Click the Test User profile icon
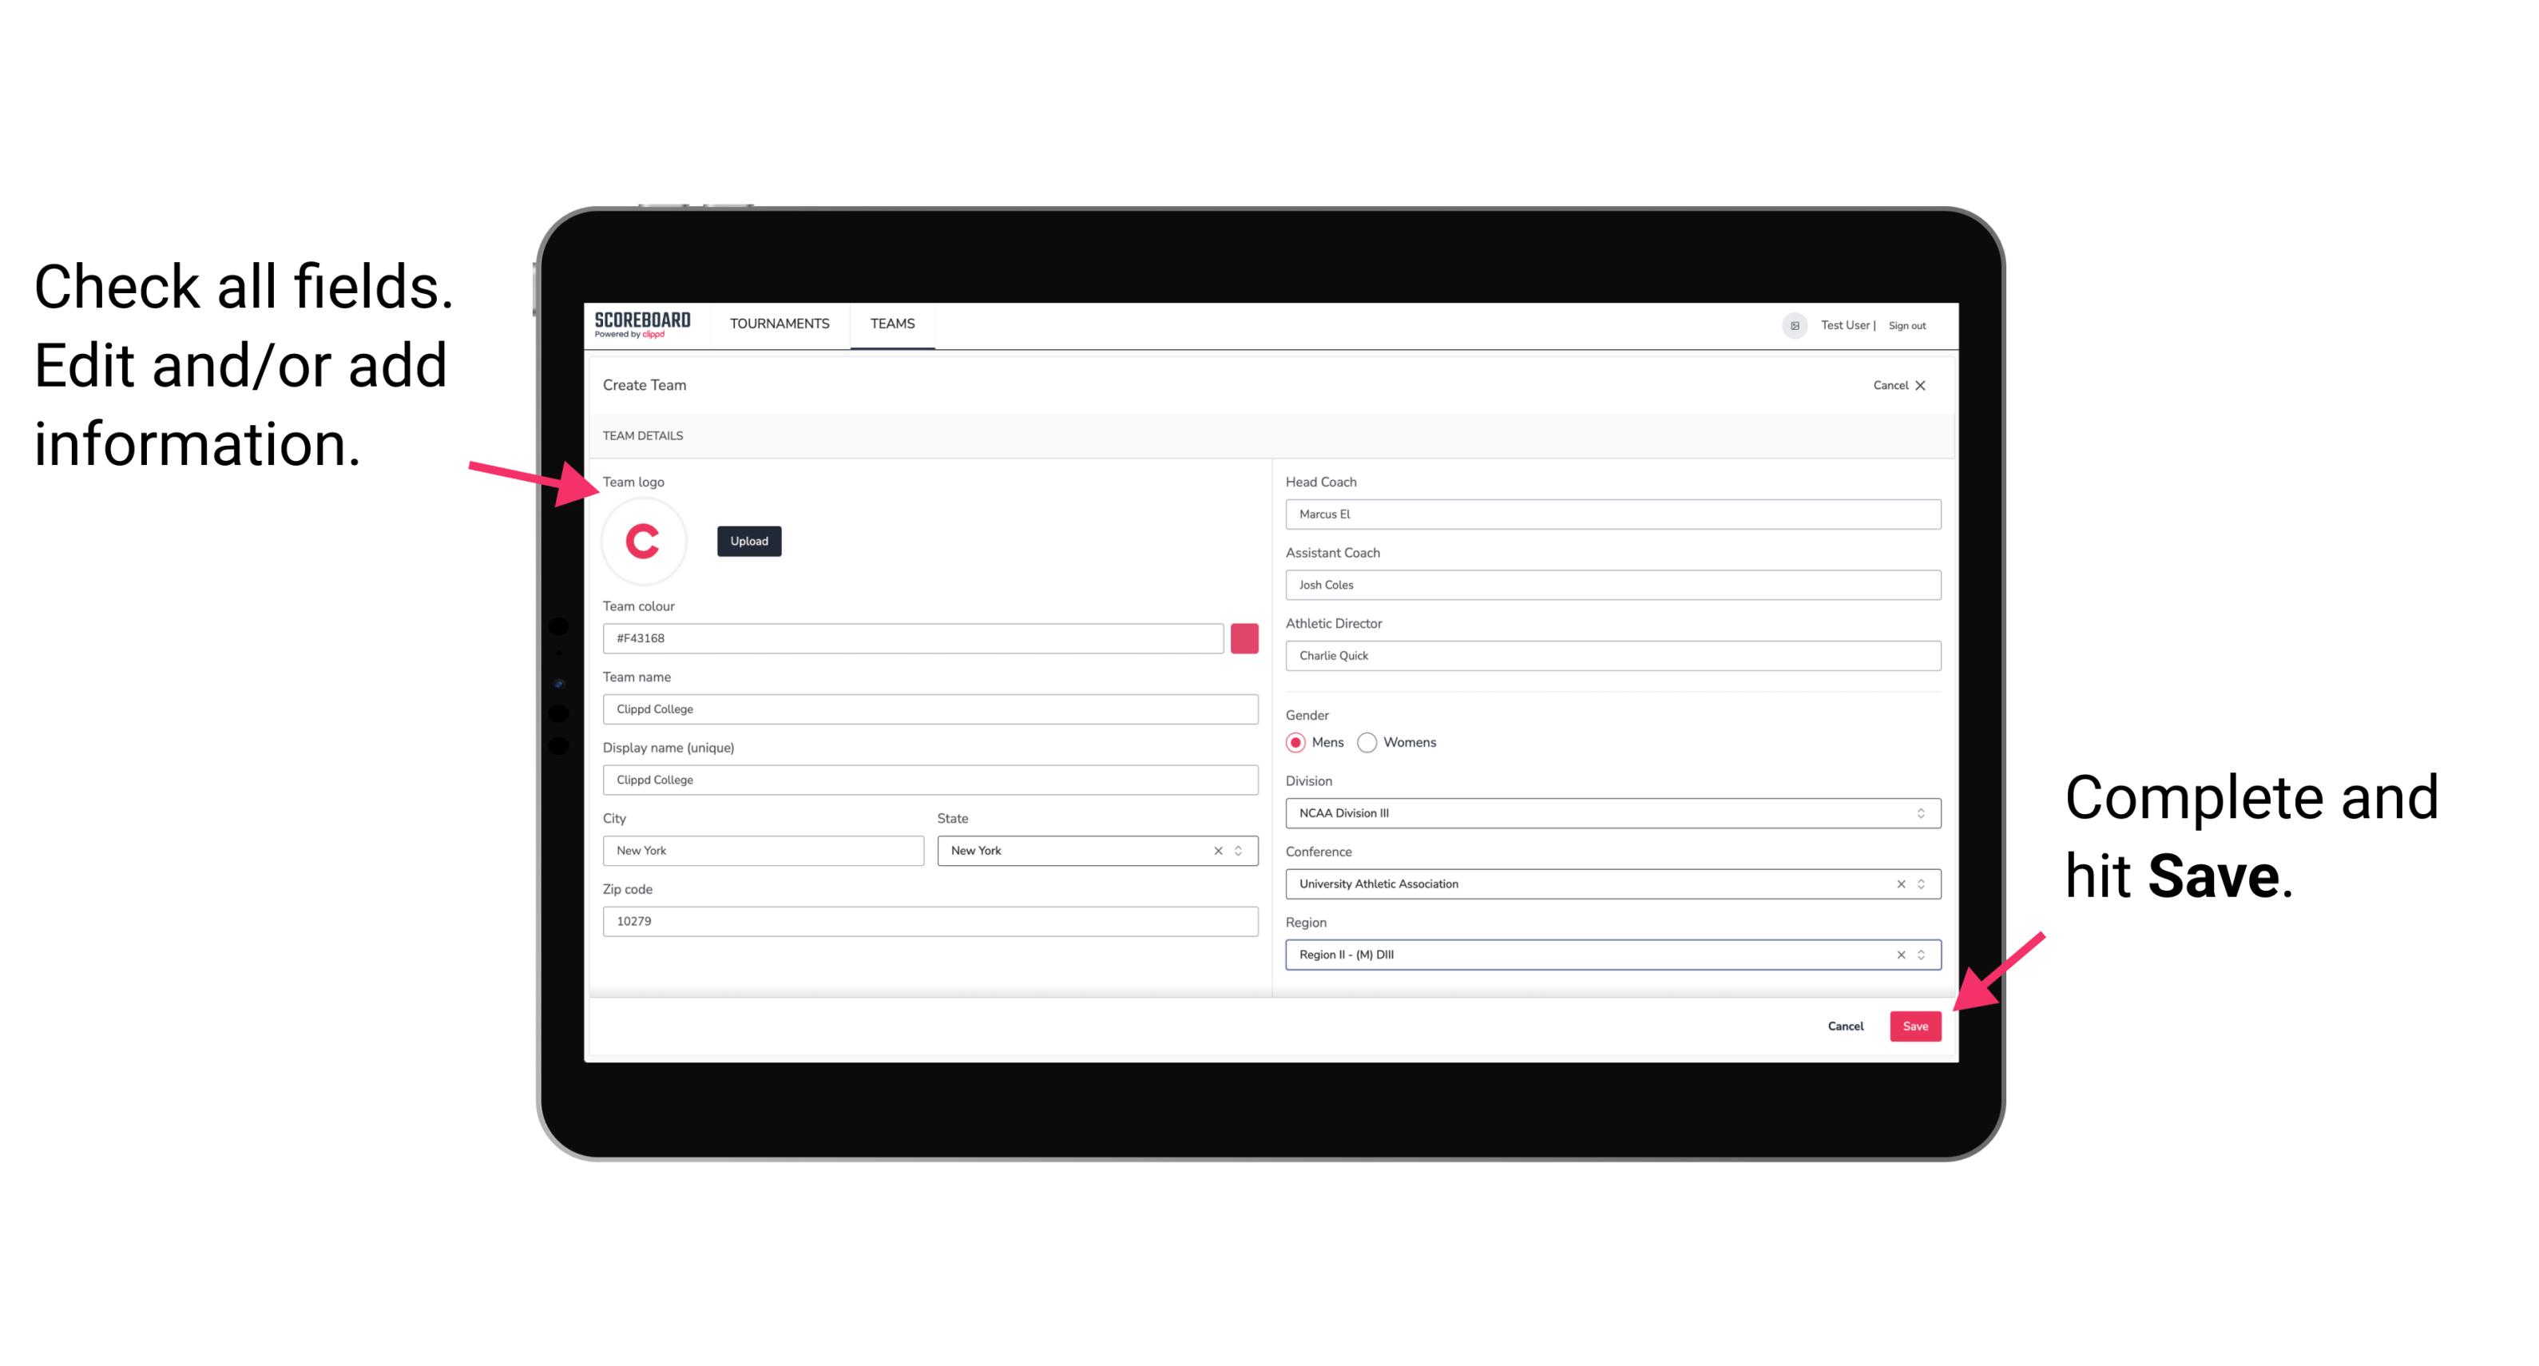2539x1366 pixels. (x=1787, y=324)
